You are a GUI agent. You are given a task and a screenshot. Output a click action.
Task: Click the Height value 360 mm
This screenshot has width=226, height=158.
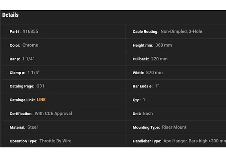(164, 45)
